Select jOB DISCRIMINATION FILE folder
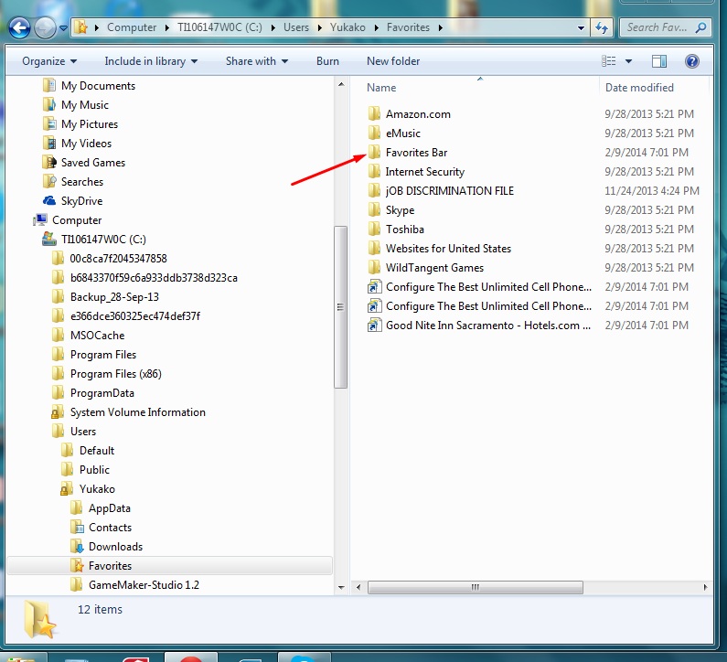 point(449,191)
